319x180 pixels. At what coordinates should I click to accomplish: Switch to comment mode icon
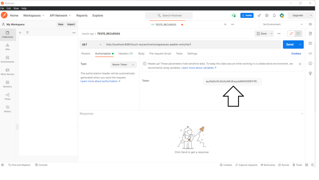[x=298, y=34]
